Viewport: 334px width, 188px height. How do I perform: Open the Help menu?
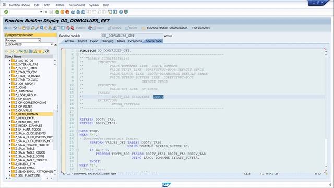(106, 5)
